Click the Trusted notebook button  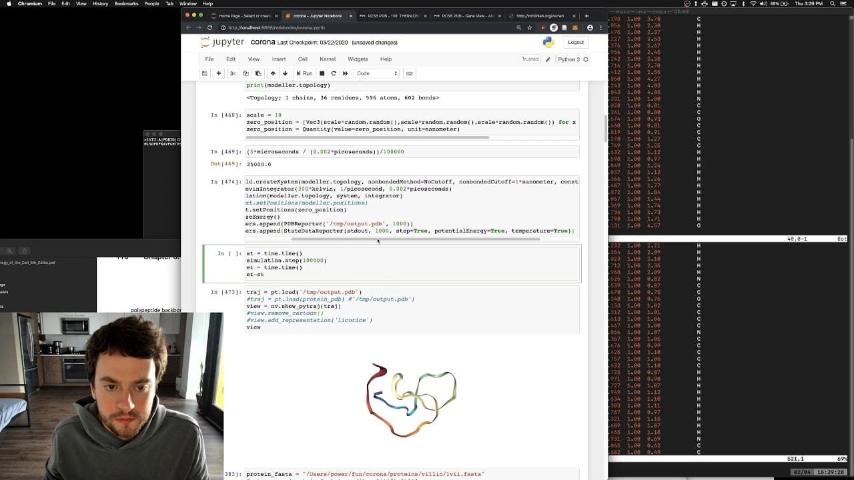point(530,59)
